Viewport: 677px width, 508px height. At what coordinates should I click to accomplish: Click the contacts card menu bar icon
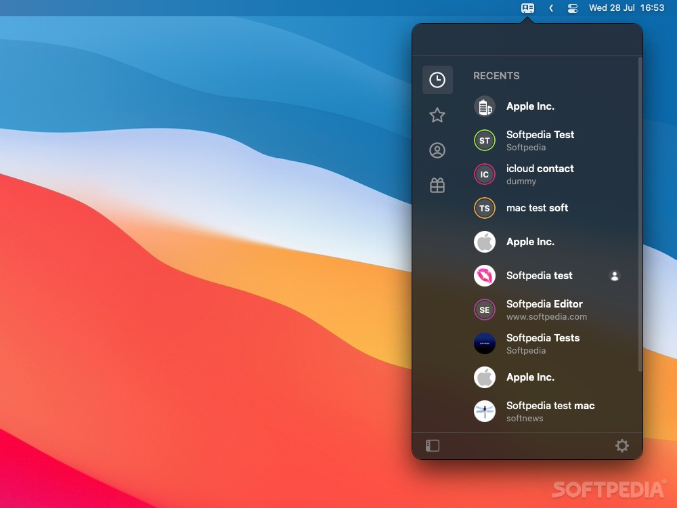[x=527, y=8]
